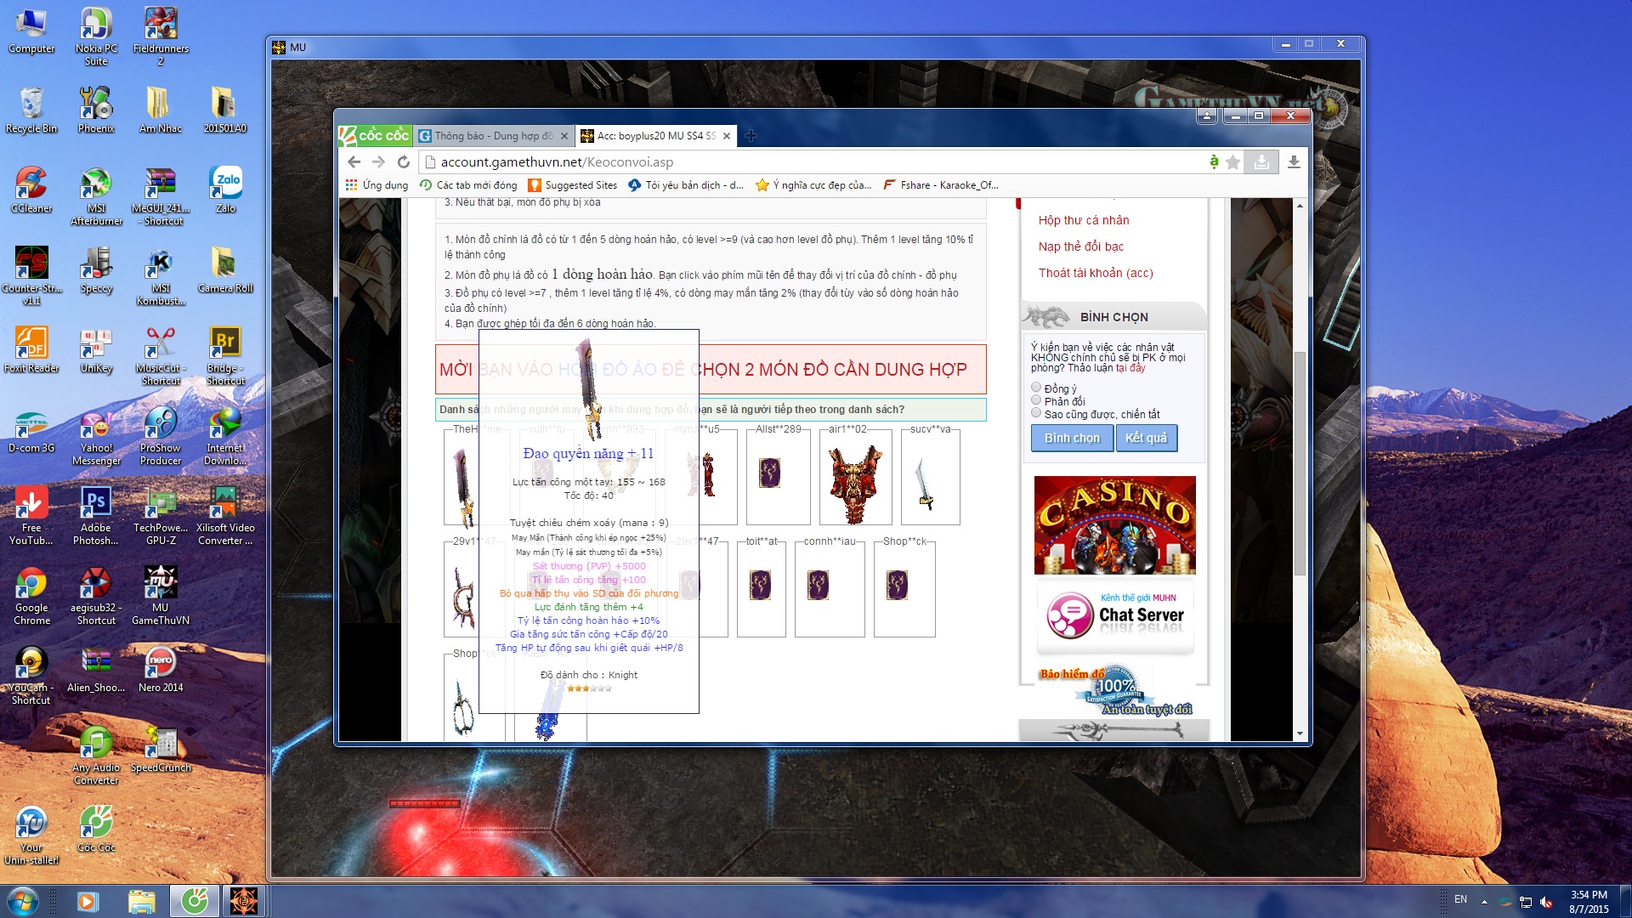Open a new browser tab
Screen dimensions: 1632x918
pyautogui.click(x=751, y=135)
